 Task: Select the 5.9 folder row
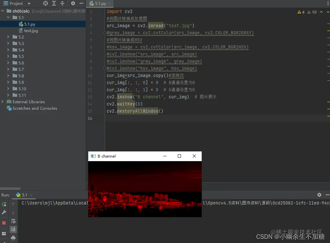(43, 82)
